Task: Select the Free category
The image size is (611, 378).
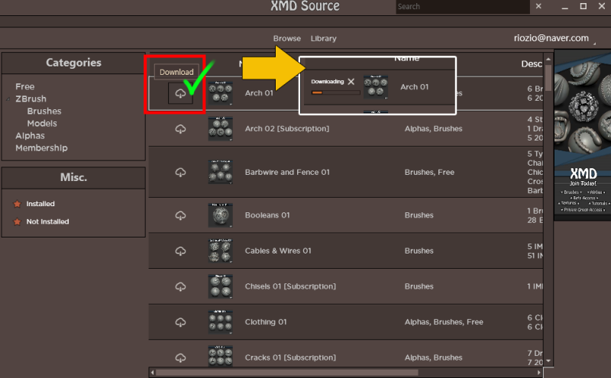Action: coord(25,86)
